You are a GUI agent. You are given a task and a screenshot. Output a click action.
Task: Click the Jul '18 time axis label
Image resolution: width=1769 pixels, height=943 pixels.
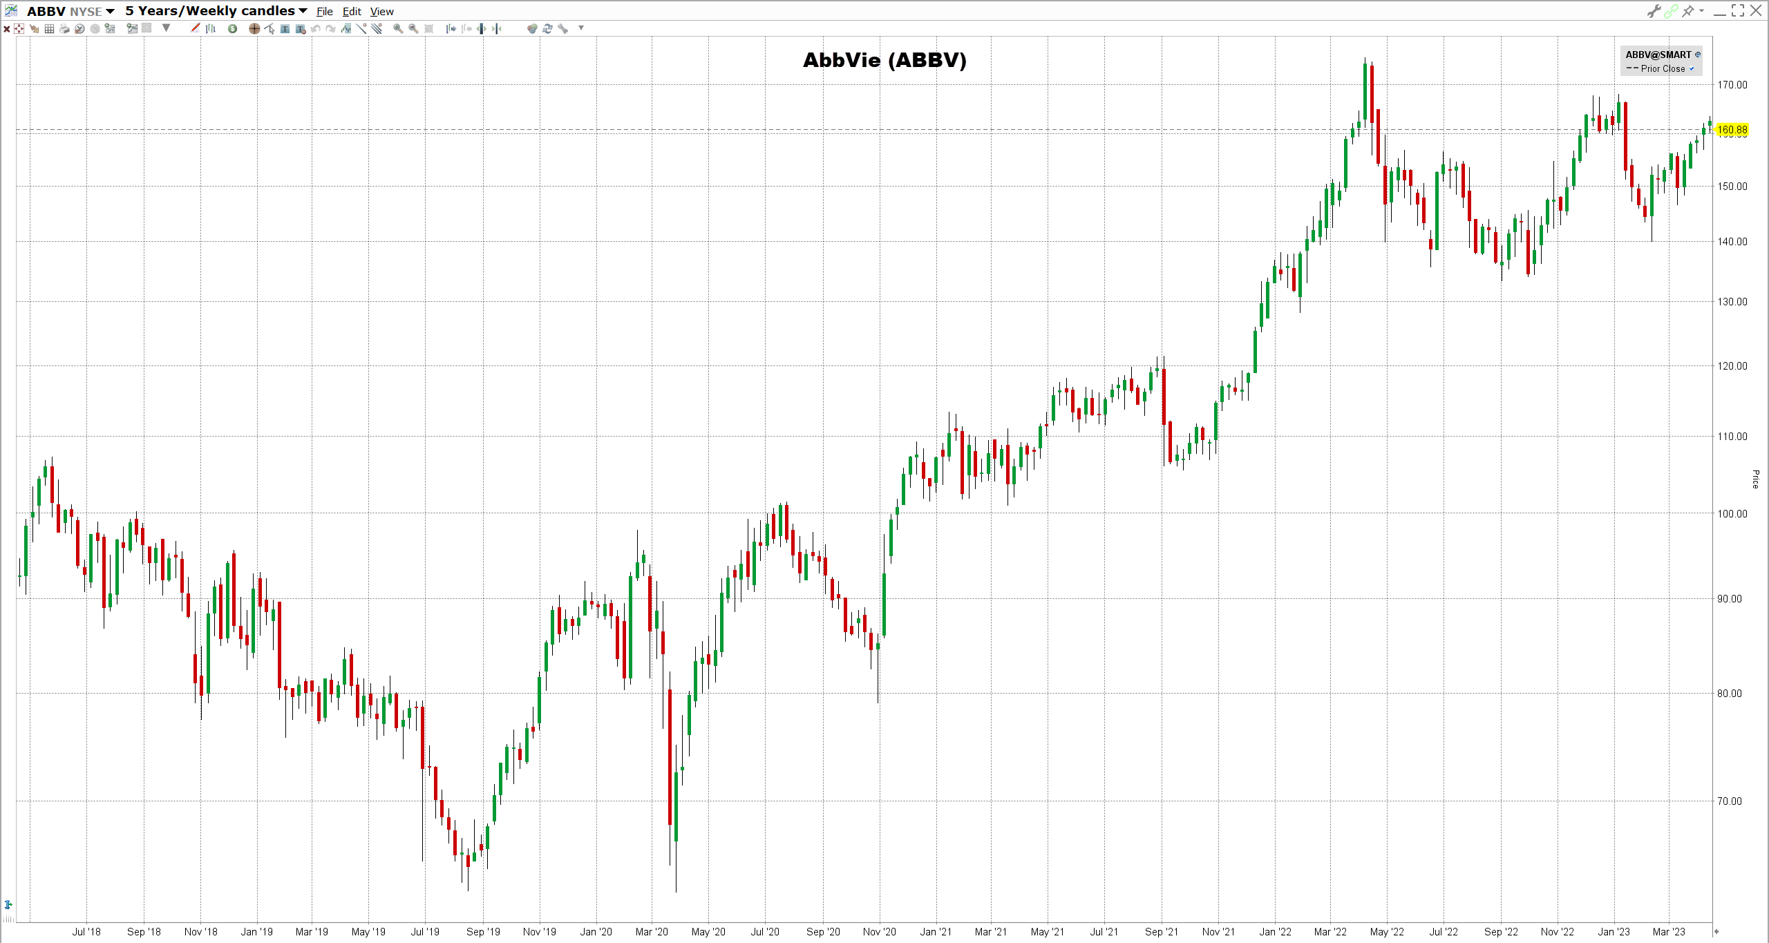[86, 932]
